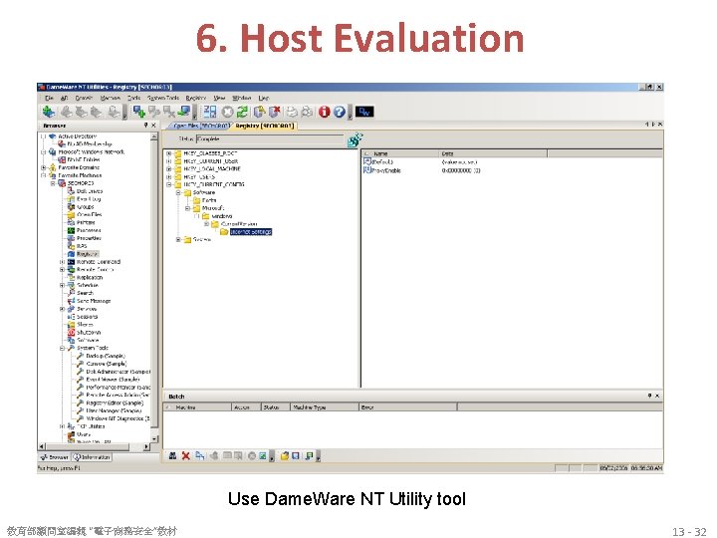
Task: Click the blue save disk icon in Batch toolbar
Action: 296,455
